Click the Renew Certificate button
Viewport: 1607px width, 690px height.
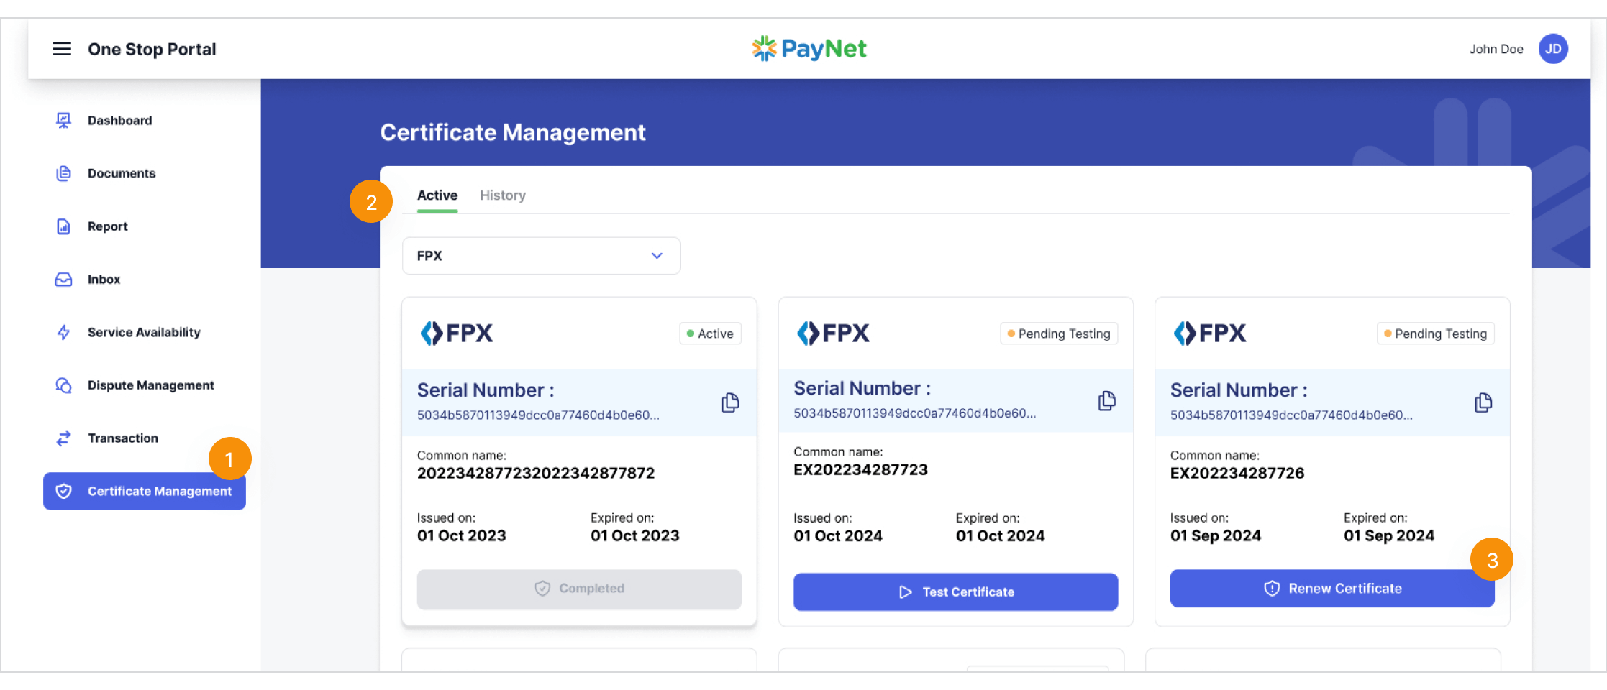coord(1332,589)
